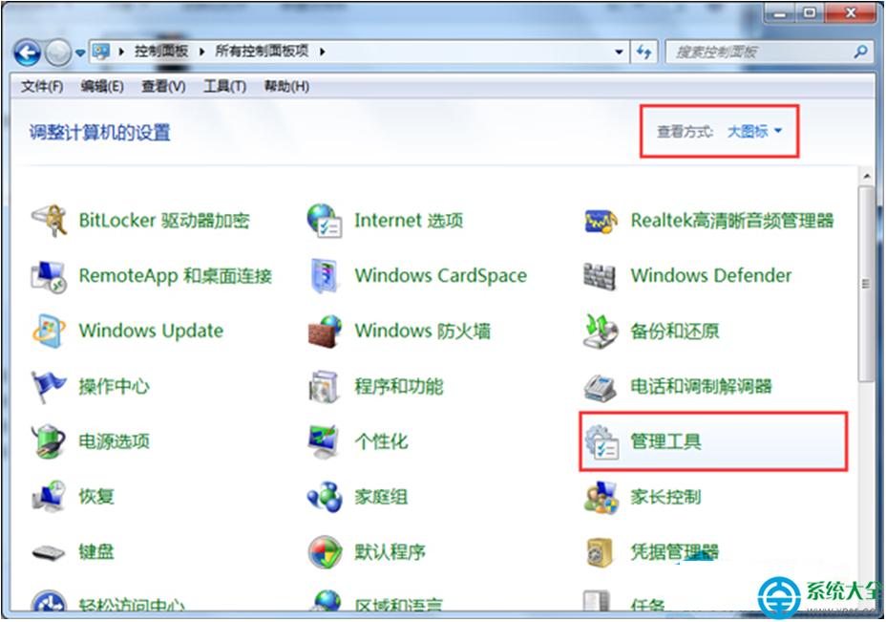
Task: Open the 管理工具 gear icon
Action: coord(601,441)
